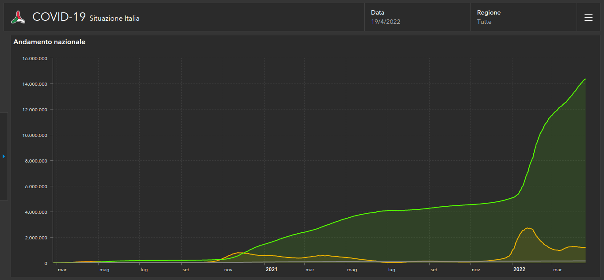The width and height of the screenshot is (604, 280).
Task: Click the orange curve's bump near late 2020
Action: 239,253
